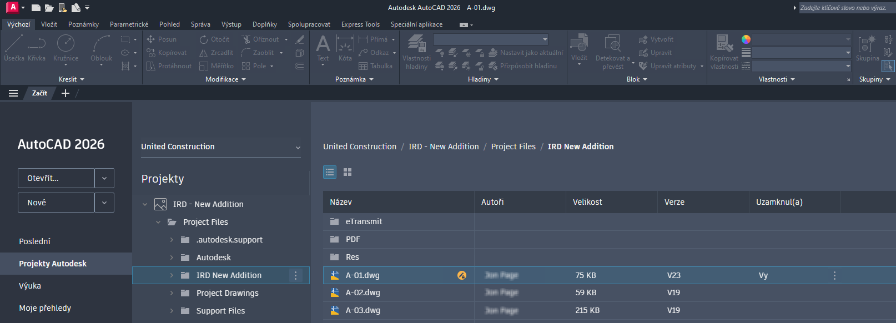This screenshot has width=896, height=323.
Task: Open the Otevřít dropdown arrow
Action: tap(104, 178)
